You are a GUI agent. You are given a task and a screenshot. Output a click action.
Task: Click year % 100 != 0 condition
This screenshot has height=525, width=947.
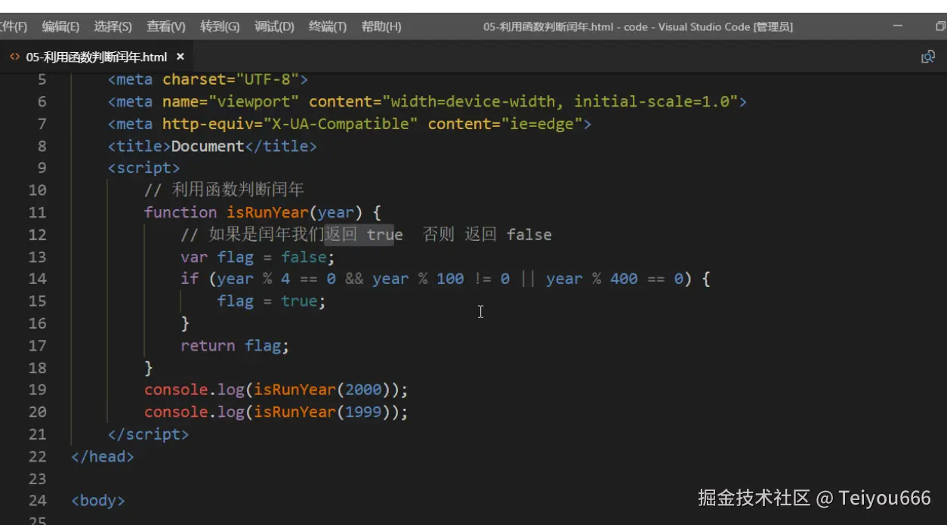click(441, 279)
